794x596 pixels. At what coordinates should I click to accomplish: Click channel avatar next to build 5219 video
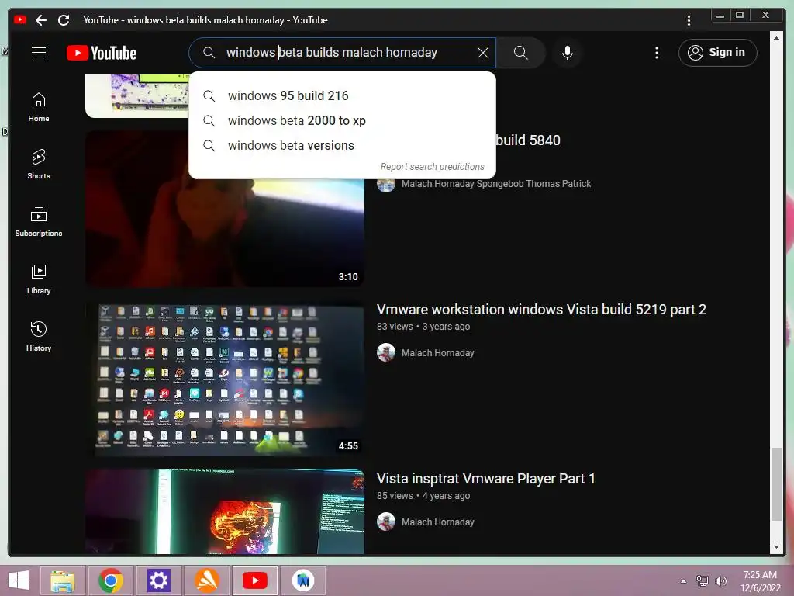click(386, 353)
